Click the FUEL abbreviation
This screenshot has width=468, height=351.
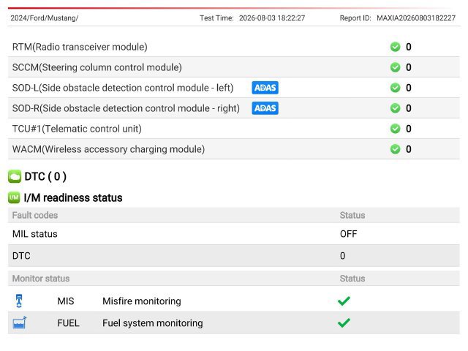click(x=68, y=323)
